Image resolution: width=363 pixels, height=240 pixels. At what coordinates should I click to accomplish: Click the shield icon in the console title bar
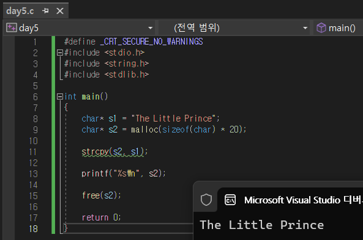click(206, 200)
